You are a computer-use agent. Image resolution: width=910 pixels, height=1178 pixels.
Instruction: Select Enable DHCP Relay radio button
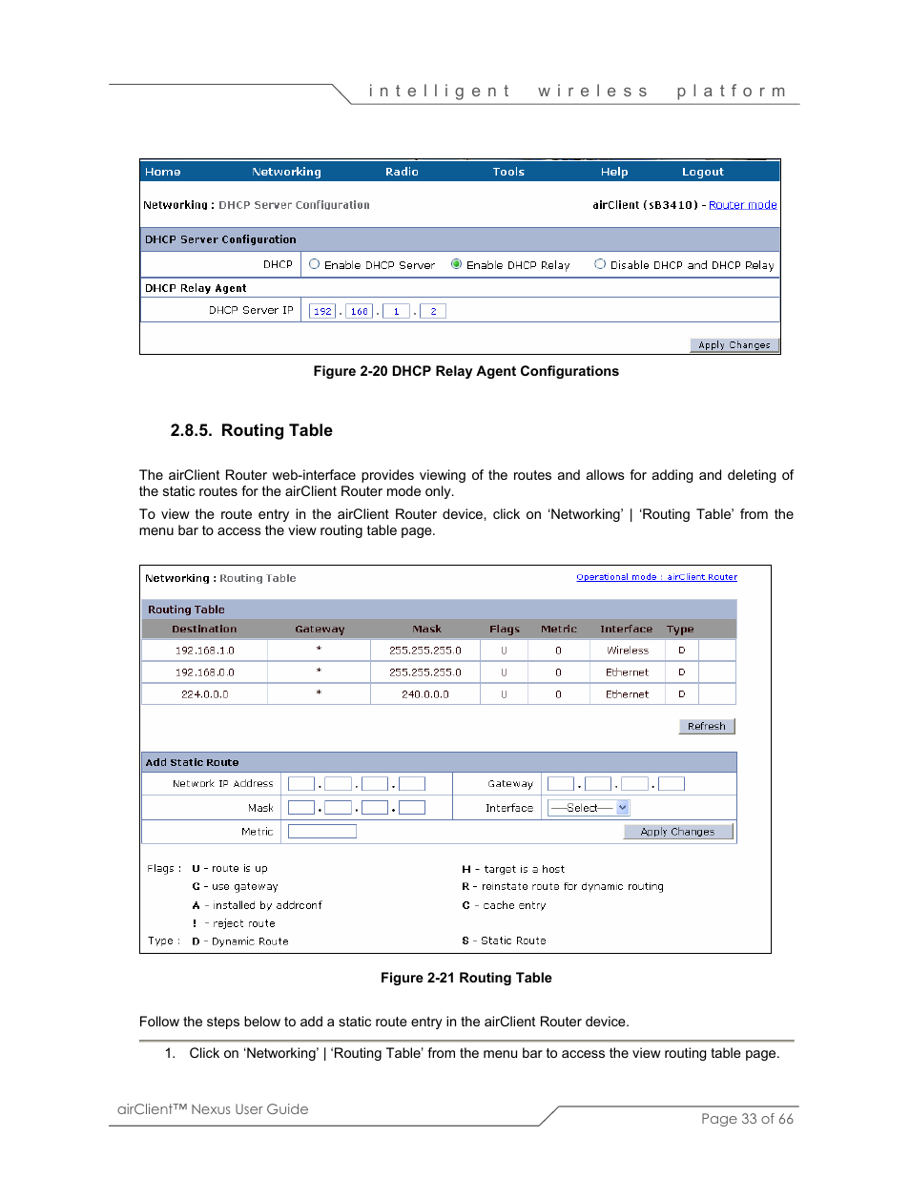click(457, 264)
